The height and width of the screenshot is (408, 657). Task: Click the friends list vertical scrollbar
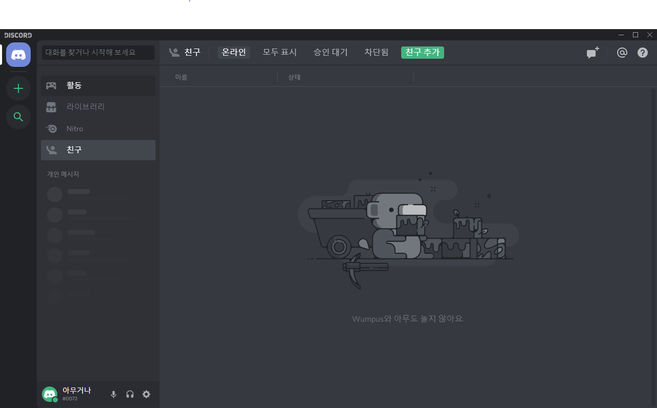tap(653, 247)
